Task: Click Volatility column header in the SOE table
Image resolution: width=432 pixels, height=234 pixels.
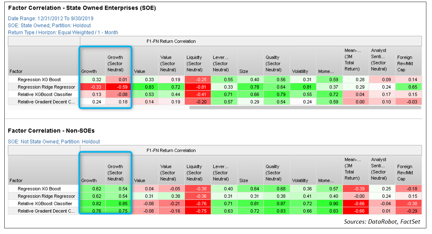Action: click(x=300, y=71)
